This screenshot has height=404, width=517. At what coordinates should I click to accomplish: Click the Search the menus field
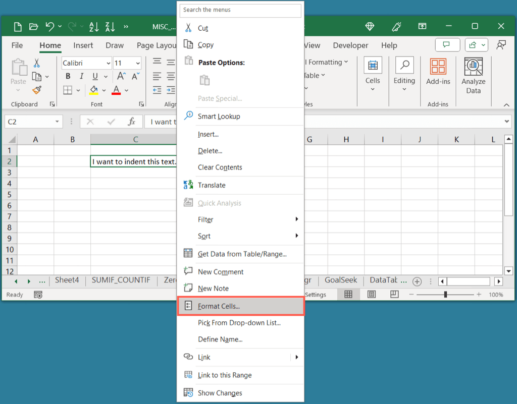click(241, 10)
